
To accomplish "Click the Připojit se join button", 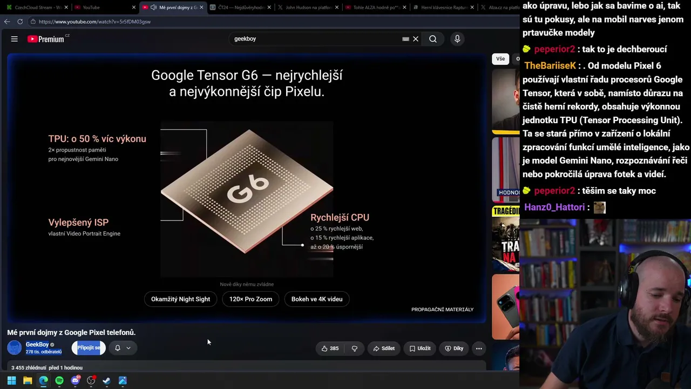I will click(x=89, y=348).
